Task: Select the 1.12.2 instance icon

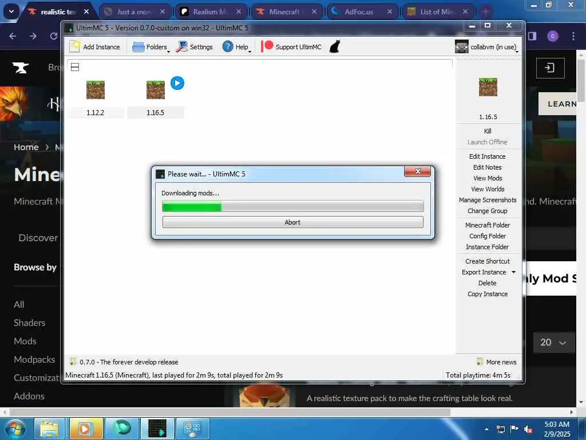Action: click(96, 90)
